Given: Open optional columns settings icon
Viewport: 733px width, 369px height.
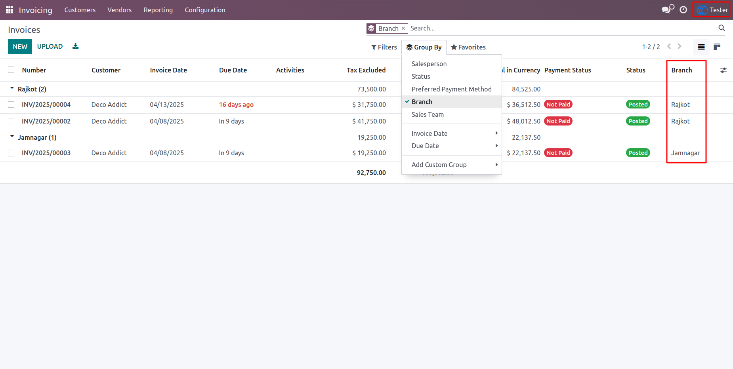Looking at the screenshot, I should click(723, 70).
